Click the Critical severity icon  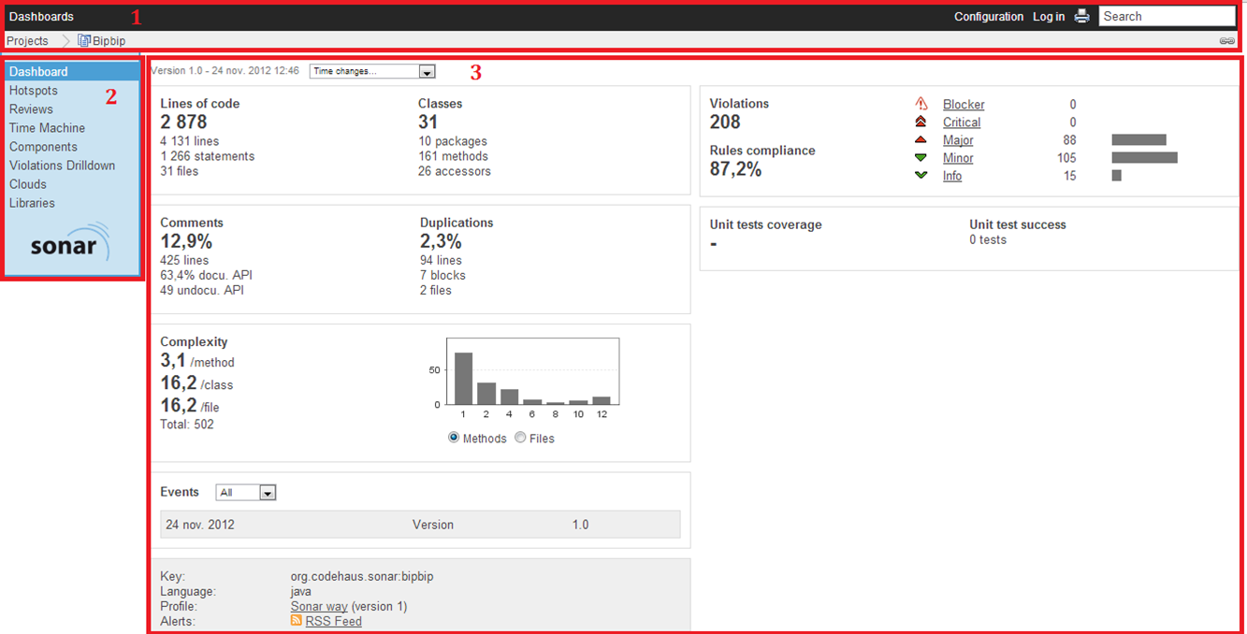pyautogui.click(x=921, y=122)
